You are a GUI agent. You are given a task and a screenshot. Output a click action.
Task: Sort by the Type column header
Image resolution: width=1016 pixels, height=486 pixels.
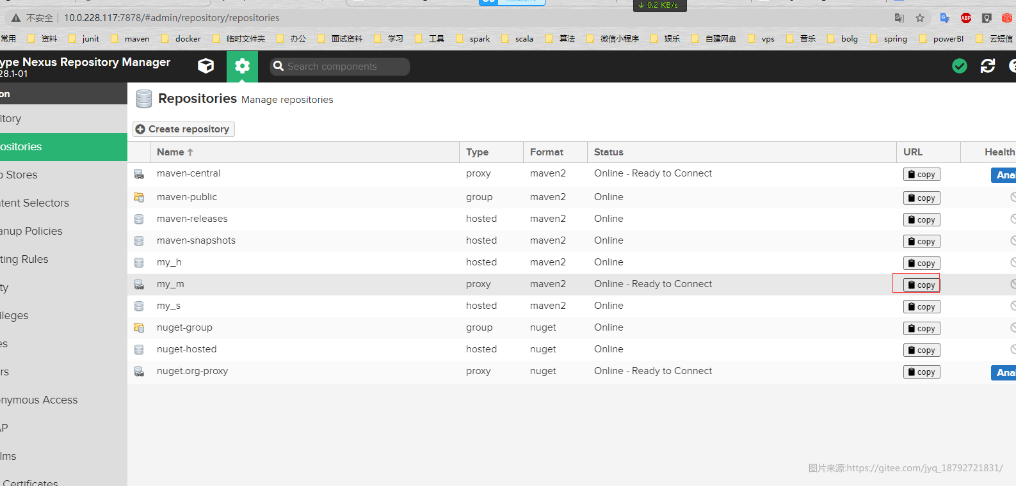[491, 152]
